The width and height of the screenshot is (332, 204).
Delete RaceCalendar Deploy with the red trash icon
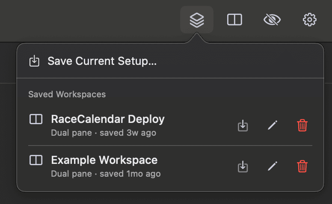302,125
